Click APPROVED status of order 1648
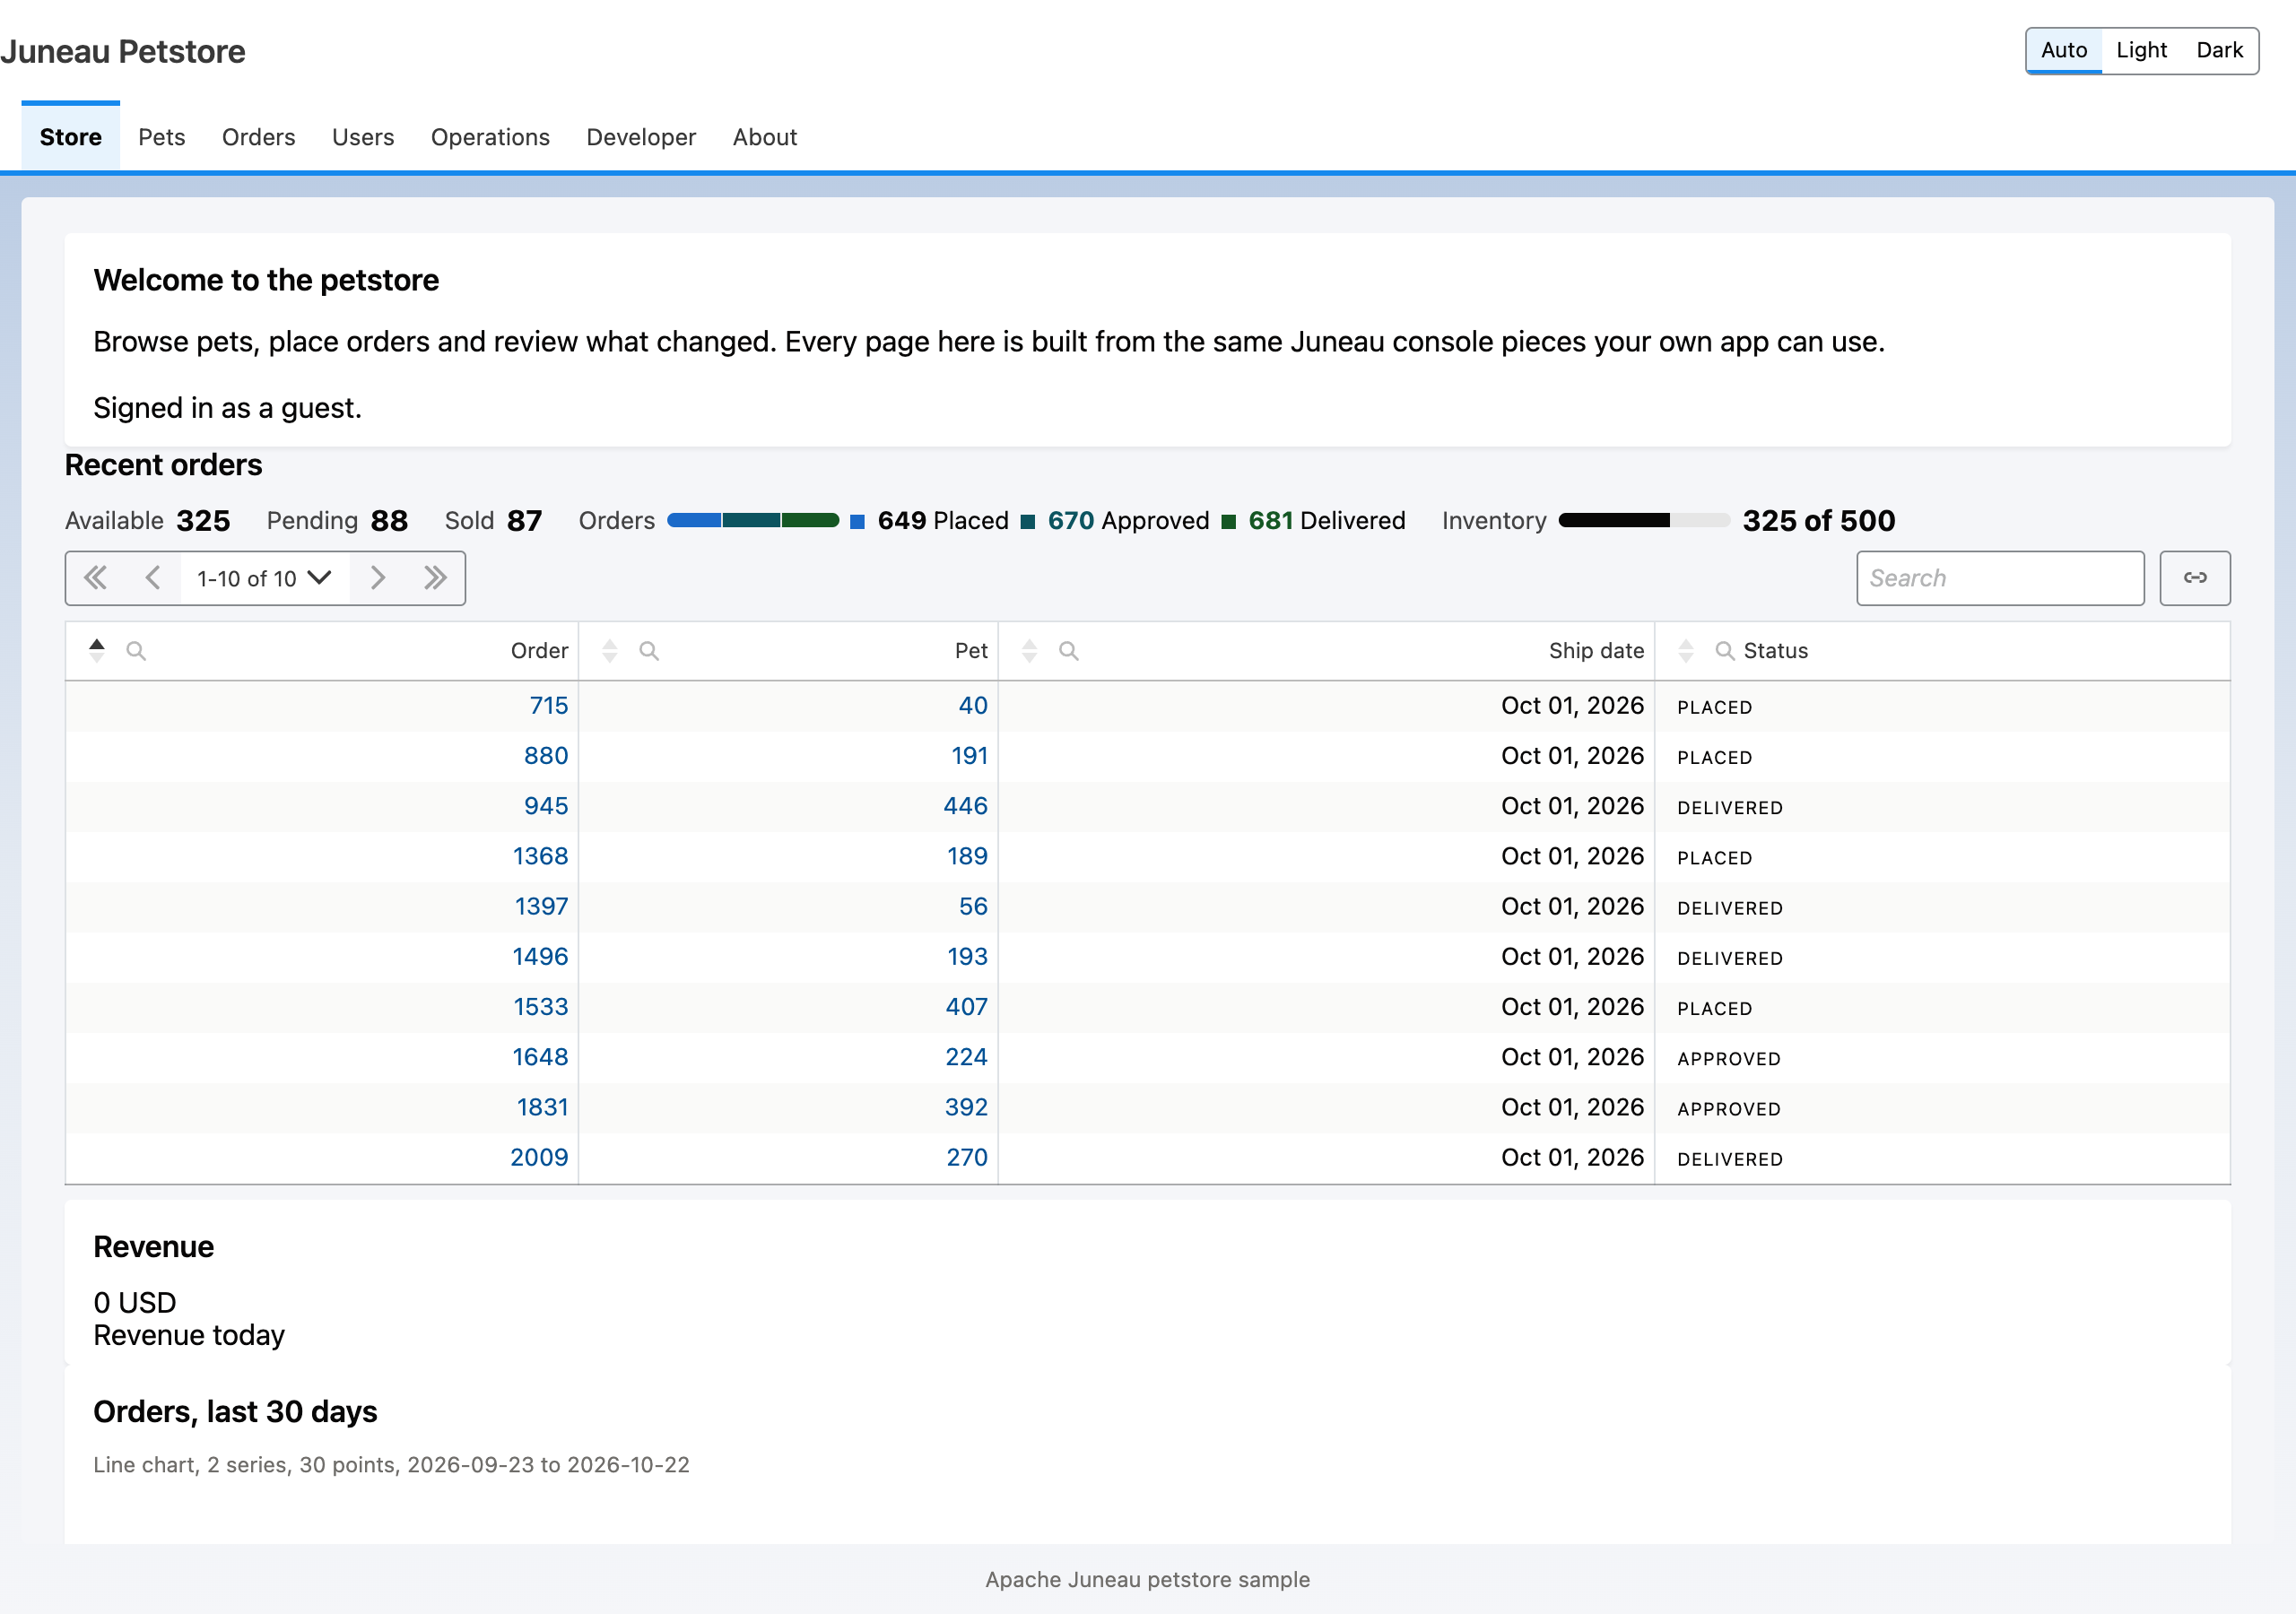The image size is (2296, 1614). point(1729,1059)
